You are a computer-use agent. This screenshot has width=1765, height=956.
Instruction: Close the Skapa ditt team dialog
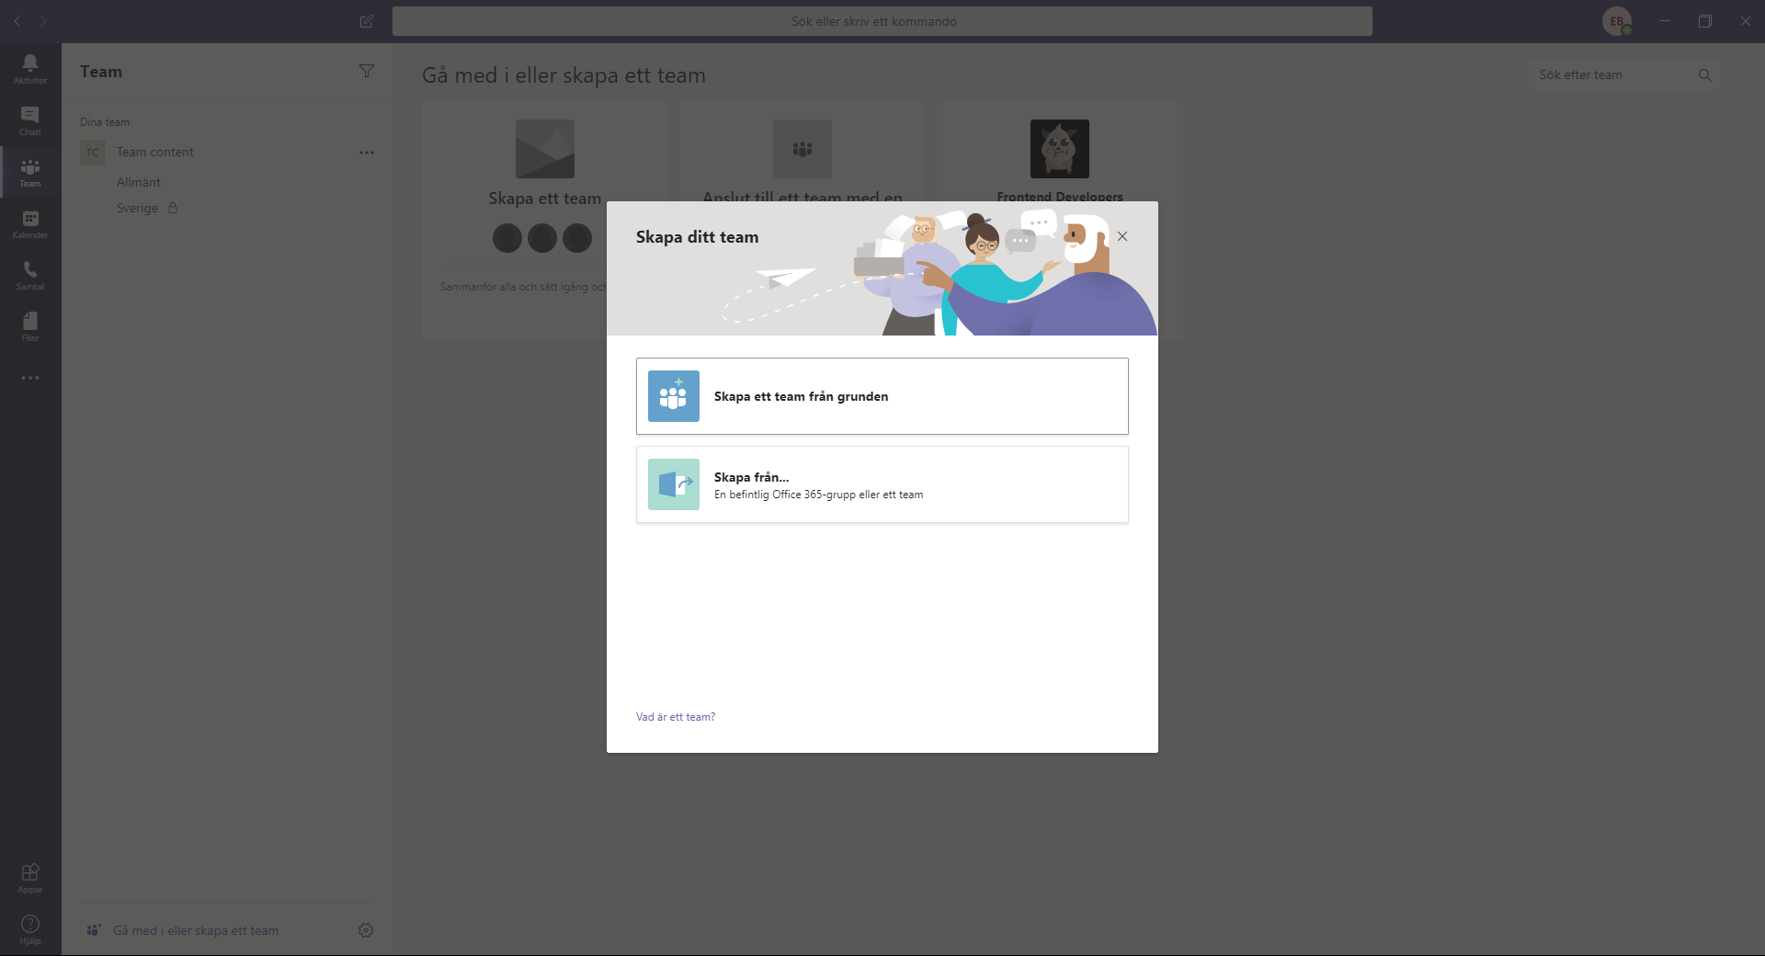point(1122,236)
